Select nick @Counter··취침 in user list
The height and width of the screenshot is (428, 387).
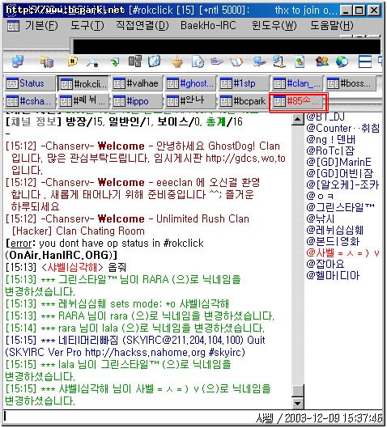(x=343, y=128)
